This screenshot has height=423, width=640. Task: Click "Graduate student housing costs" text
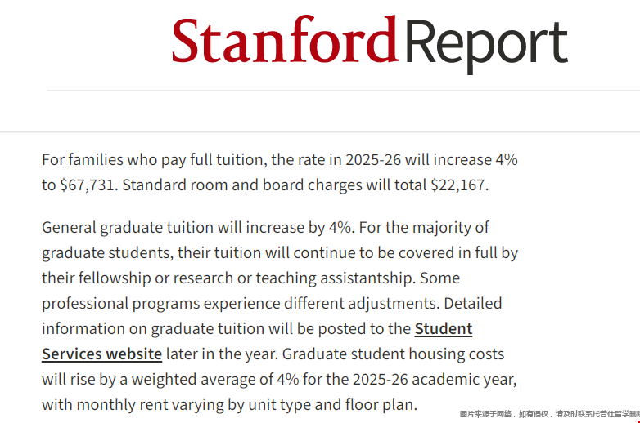coord(394,354)
